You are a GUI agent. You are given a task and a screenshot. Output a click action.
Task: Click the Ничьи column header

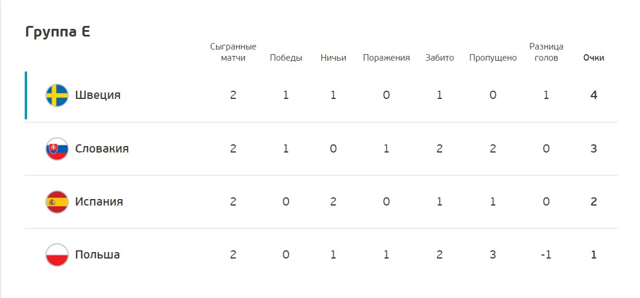tap(333, 58)
